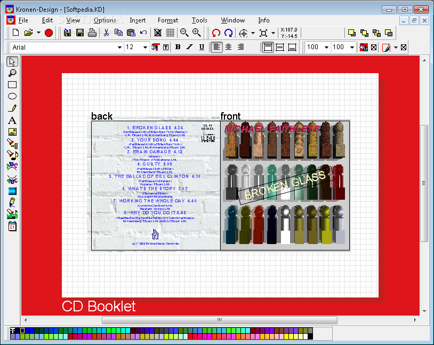Select the calendar tool

12,226
